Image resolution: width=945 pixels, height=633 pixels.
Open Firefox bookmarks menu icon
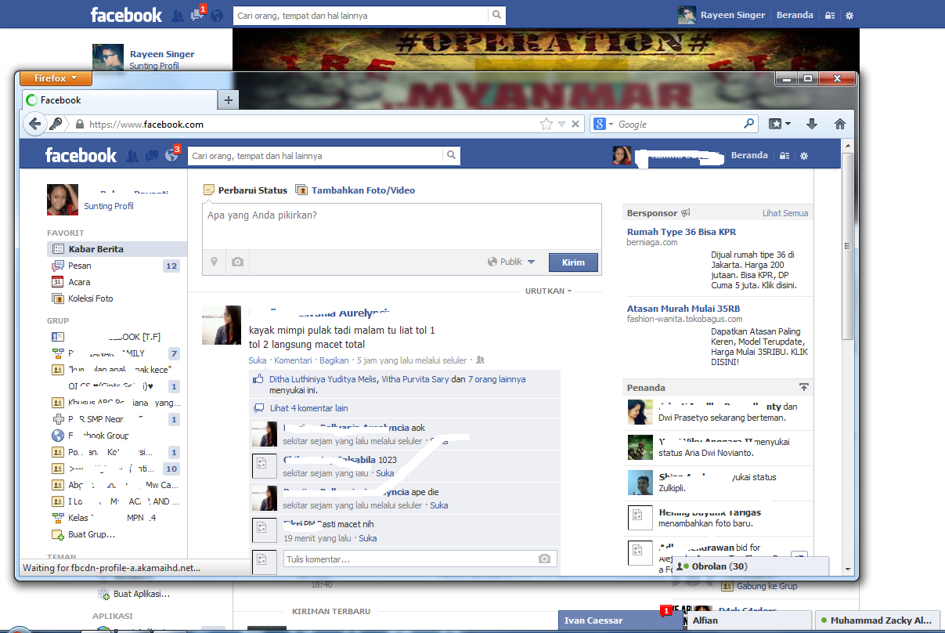click(781, 124)
